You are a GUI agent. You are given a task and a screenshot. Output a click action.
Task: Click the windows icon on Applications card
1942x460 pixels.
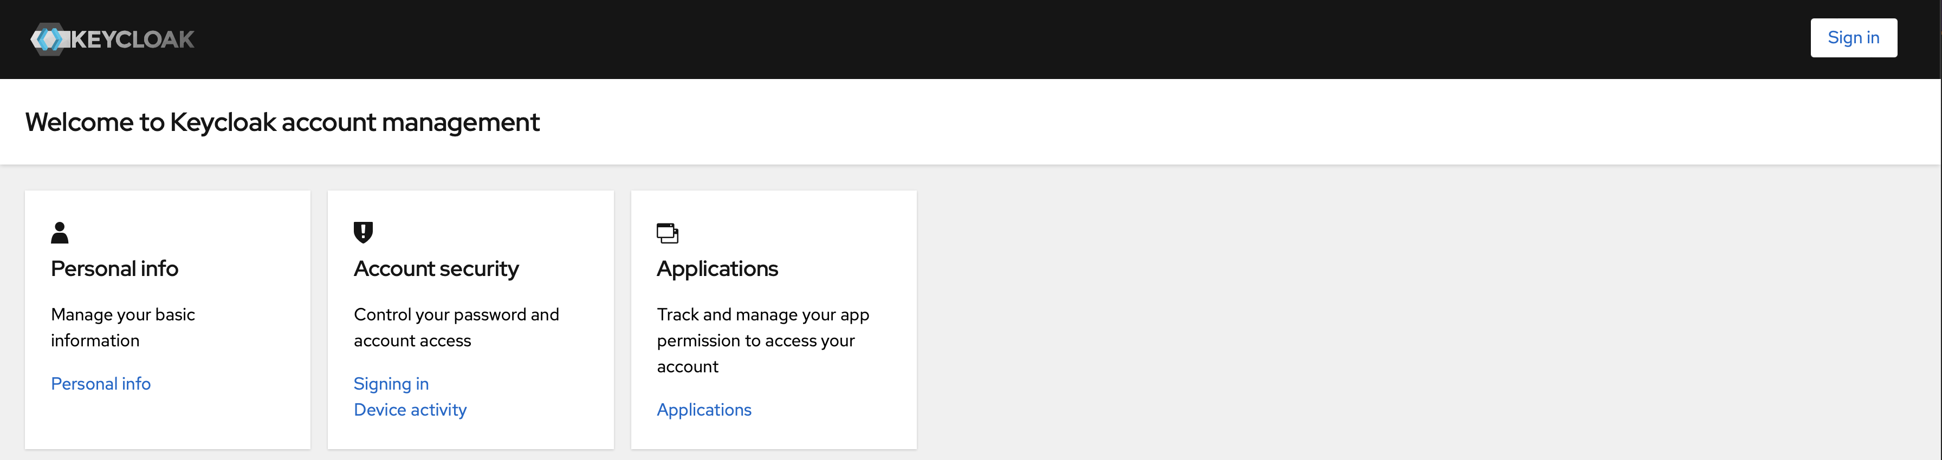(667, 233)
